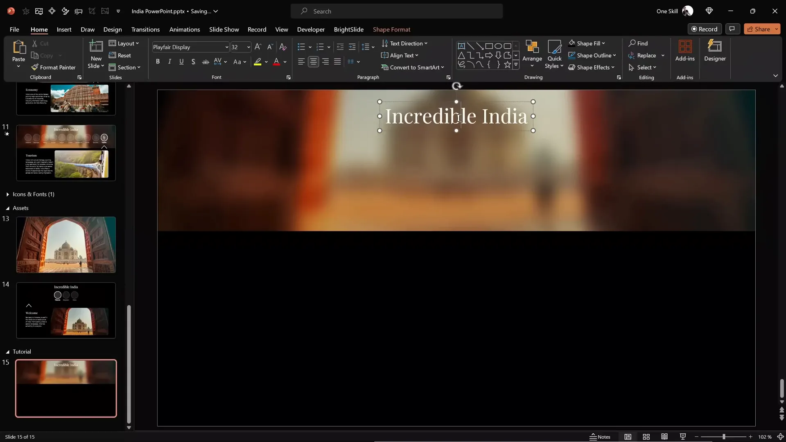Increase font size with the larger A icon
The image size is (786, 442).
[257, 47]
